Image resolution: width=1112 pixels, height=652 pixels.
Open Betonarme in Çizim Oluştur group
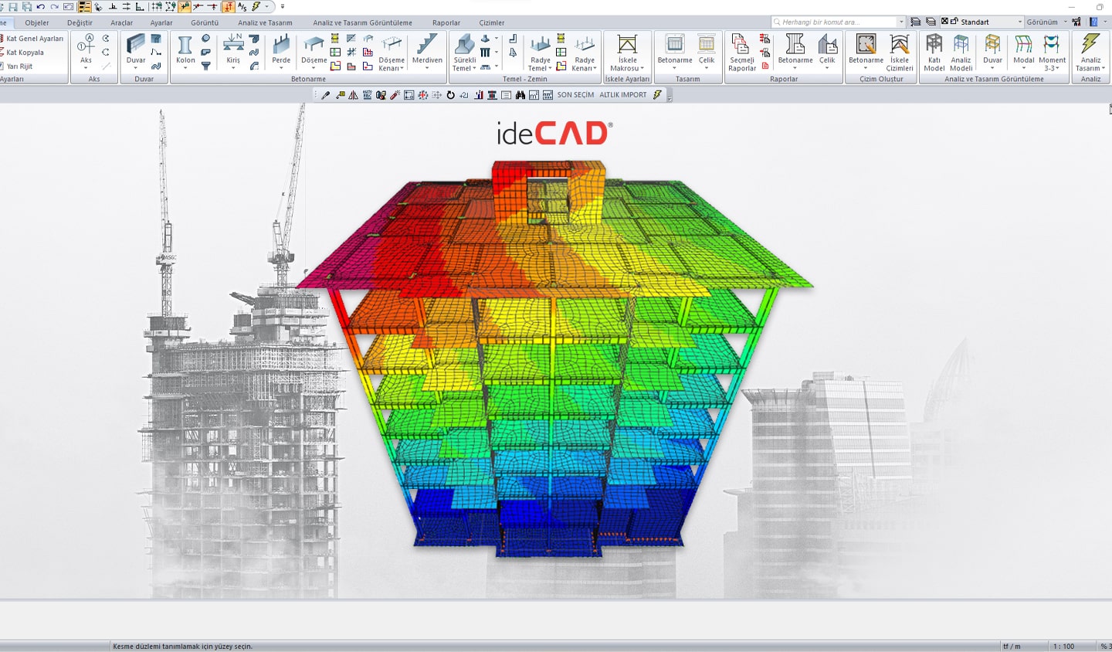coord(866,52)
